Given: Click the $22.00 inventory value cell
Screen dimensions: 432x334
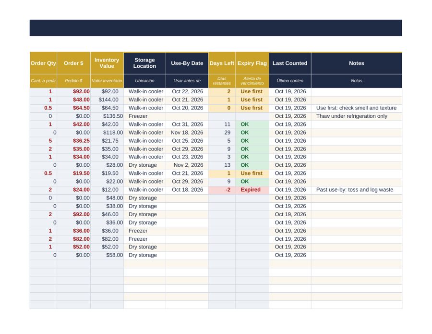Looking at the screenshot, I should pyautogui.click(x=107, y=182).
